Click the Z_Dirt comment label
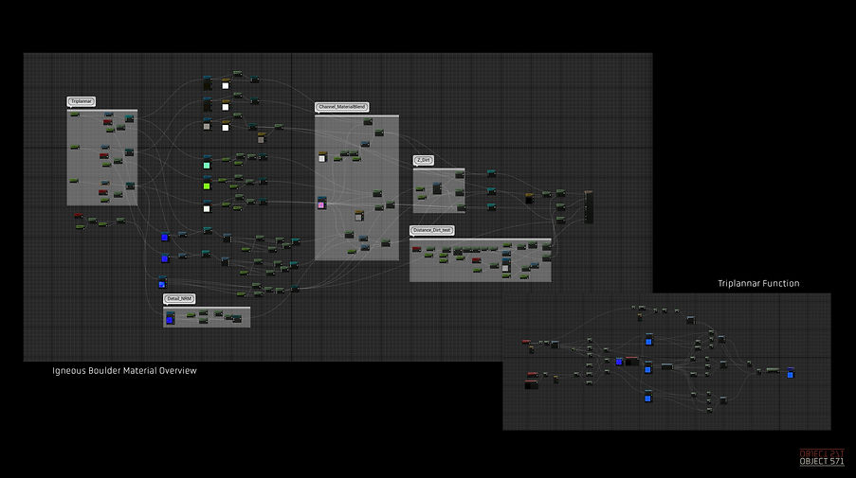 click(x=424, y=160)
